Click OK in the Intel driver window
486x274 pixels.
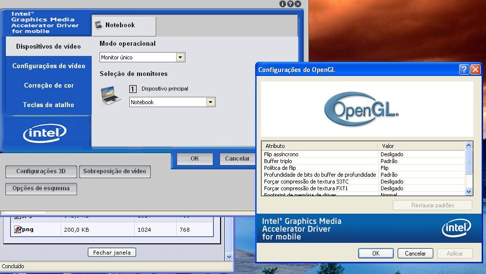tap(195, 159)
